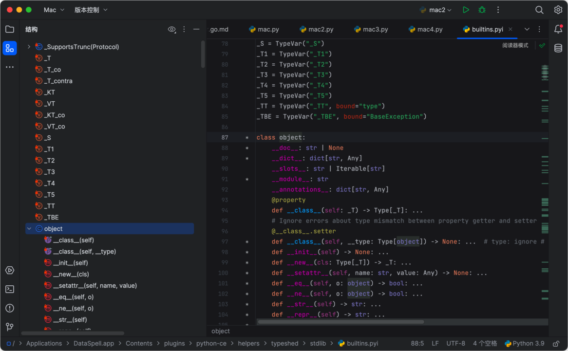Select __init__(self) in structure tree
The width and height of the screenshot is (568, 351).
70,263
